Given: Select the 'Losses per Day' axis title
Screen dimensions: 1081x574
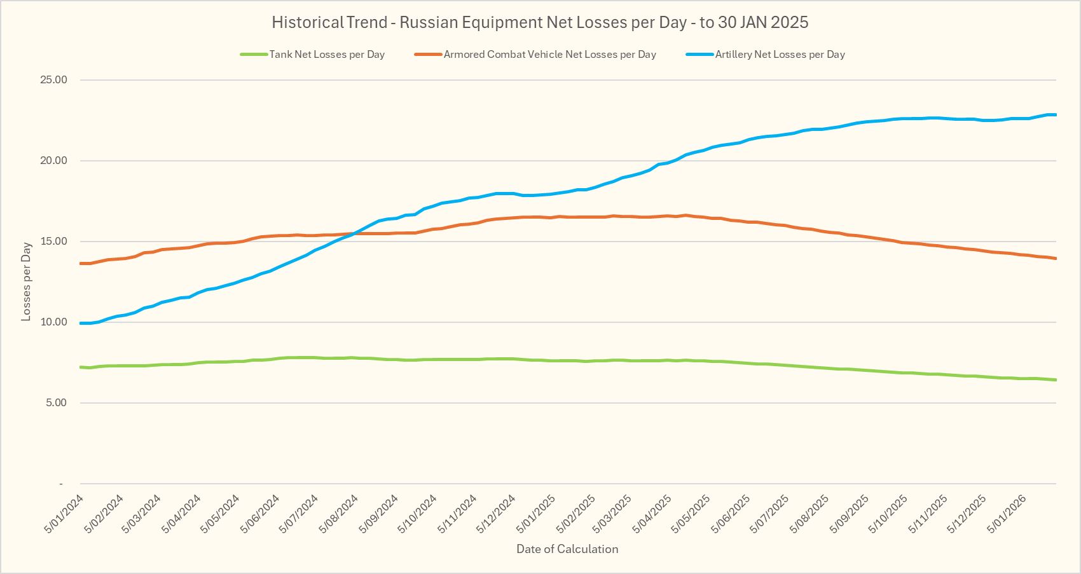Looking at the screenshot, I should pyautogui.click(x=26, y=282).
